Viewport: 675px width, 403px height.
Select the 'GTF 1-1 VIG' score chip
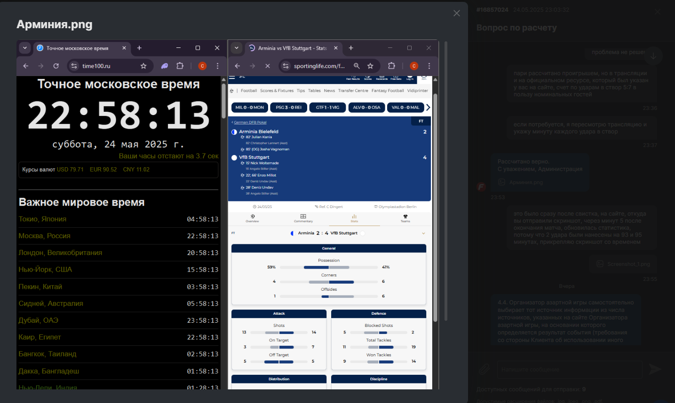pos(327,108)
